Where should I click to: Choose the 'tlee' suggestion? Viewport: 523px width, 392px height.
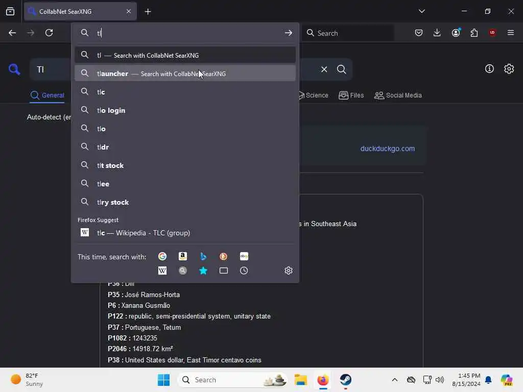(185, 184)
